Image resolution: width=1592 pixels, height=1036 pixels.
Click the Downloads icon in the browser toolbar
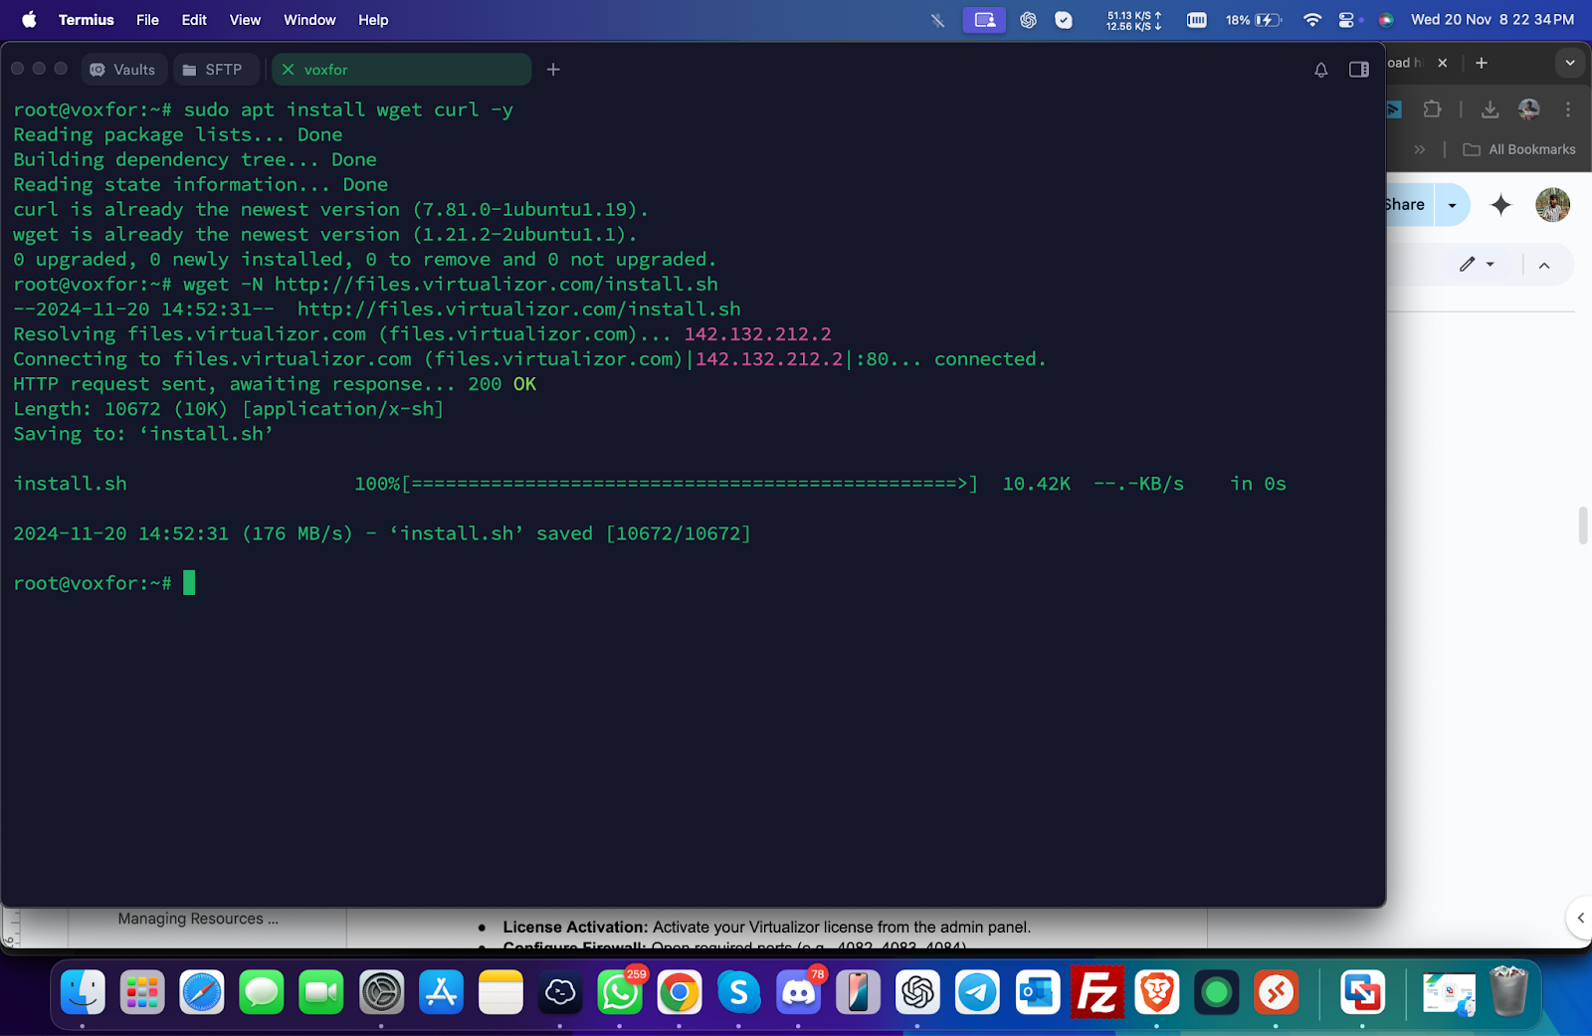pyautogui.click(x=1492, y=109)
